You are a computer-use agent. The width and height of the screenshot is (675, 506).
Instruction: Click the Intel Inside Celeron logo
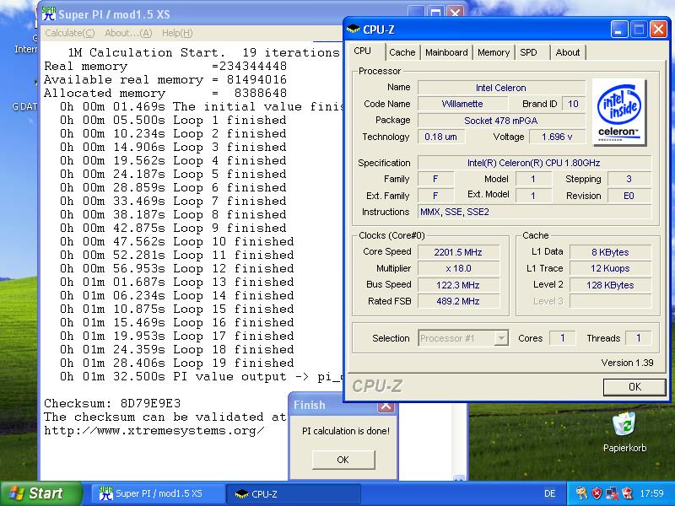tap(619, 112)
